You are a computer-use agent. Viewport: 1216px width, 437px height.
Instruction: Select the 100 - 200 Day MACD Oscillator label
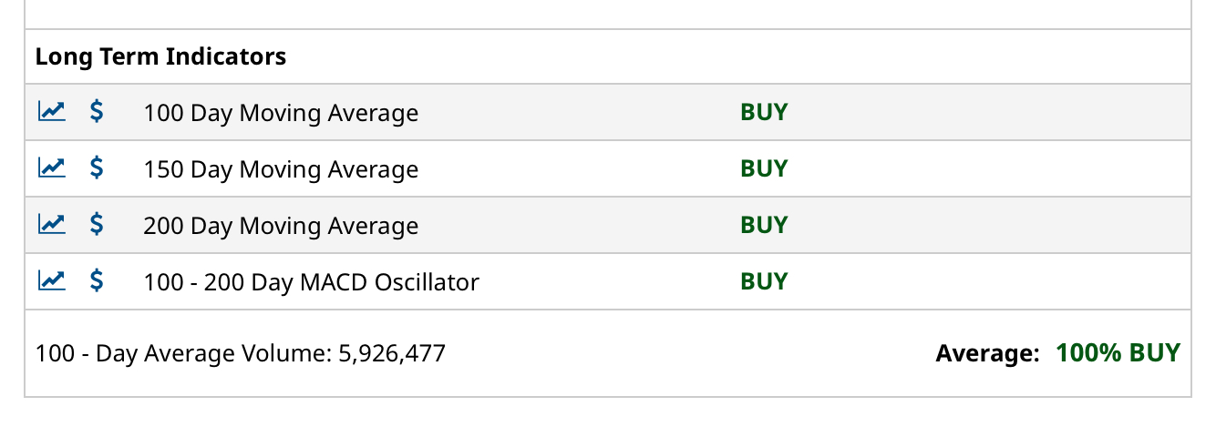click(x=311, y=282)
